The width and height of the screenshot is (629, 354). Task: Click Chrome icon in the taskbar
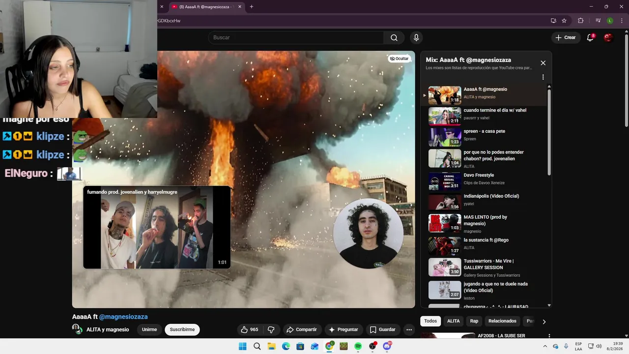pos(329,346)
